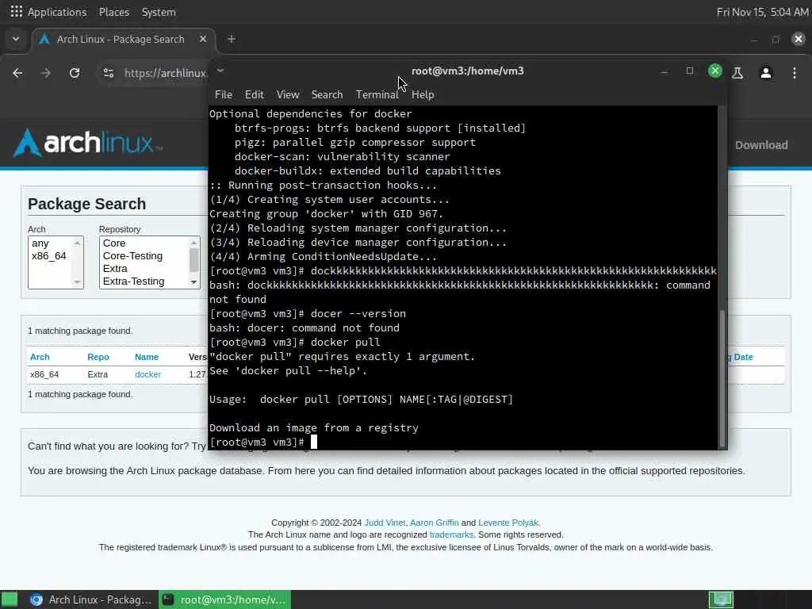812x609 pixels.
Task: Open the browser profile icon
Action: click(766, 73)
